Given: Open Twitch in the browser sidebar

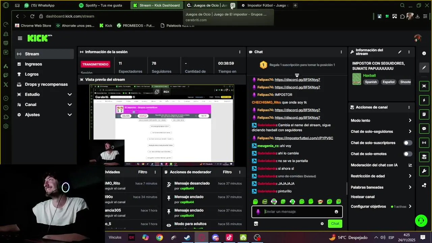Looking at the screenshot, I should (x=6, y=75).
